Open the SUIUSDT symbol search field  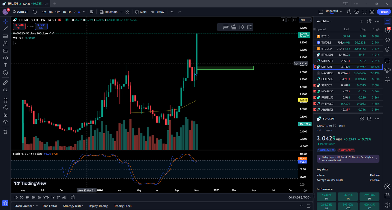(x=20, y=12)
